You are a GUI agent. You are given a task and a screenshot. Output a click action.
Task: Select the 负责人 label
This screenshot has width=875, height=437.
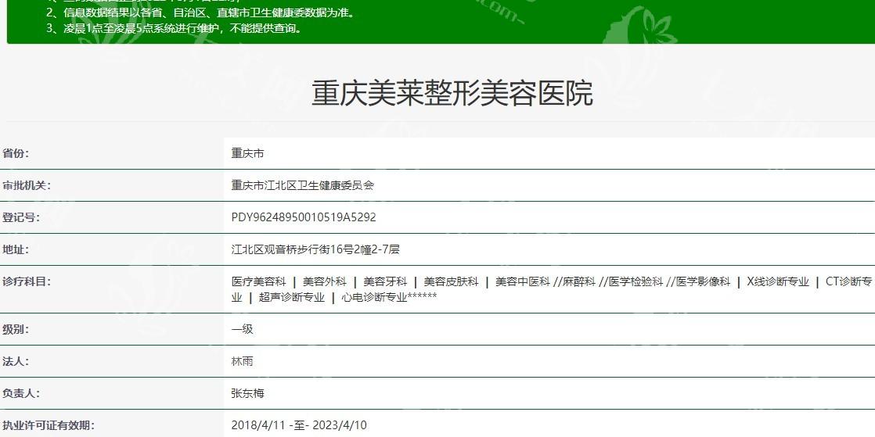pos(21,393)
